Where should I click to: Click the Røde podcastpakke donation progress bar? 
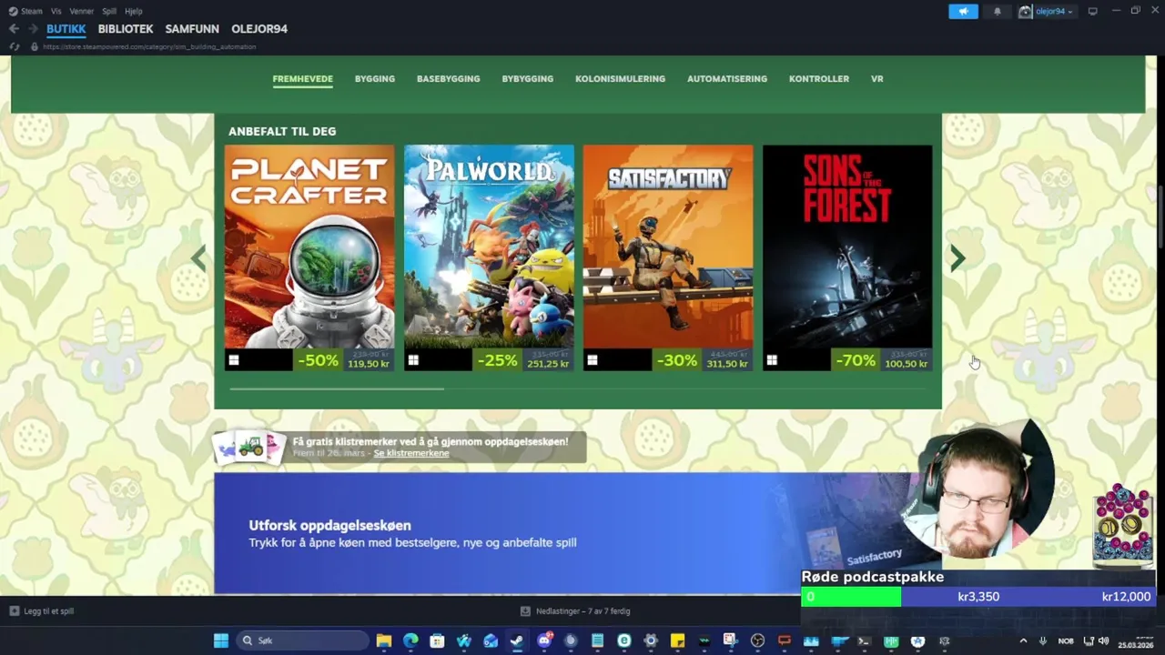(x=978, y=597)
